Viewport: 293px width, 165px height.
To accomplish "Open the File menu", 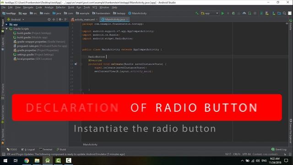I will pyautogui.click(x=3, y=7).
